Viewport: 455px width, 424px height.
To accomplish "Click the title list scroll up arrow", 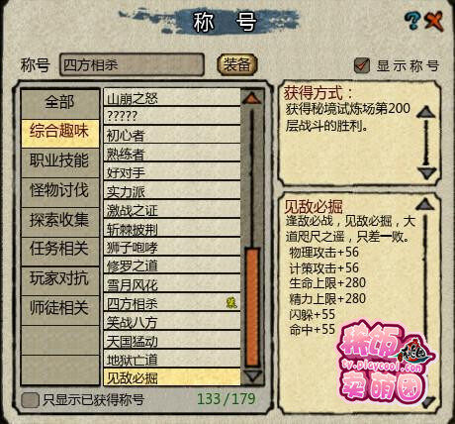I will click(x=252, y=99).
